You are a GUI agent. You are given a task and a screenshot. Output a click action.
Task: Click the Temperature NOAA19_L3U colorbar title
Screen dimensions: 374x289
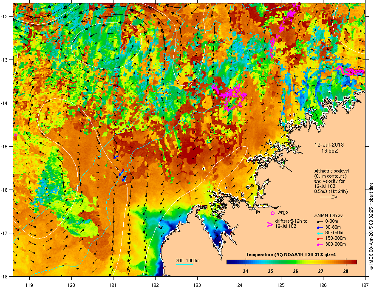[x=291, y=255]
